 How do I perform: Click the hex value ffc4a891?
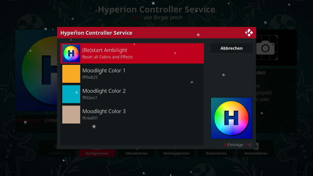pyautogui.click(x=90, y=118)
